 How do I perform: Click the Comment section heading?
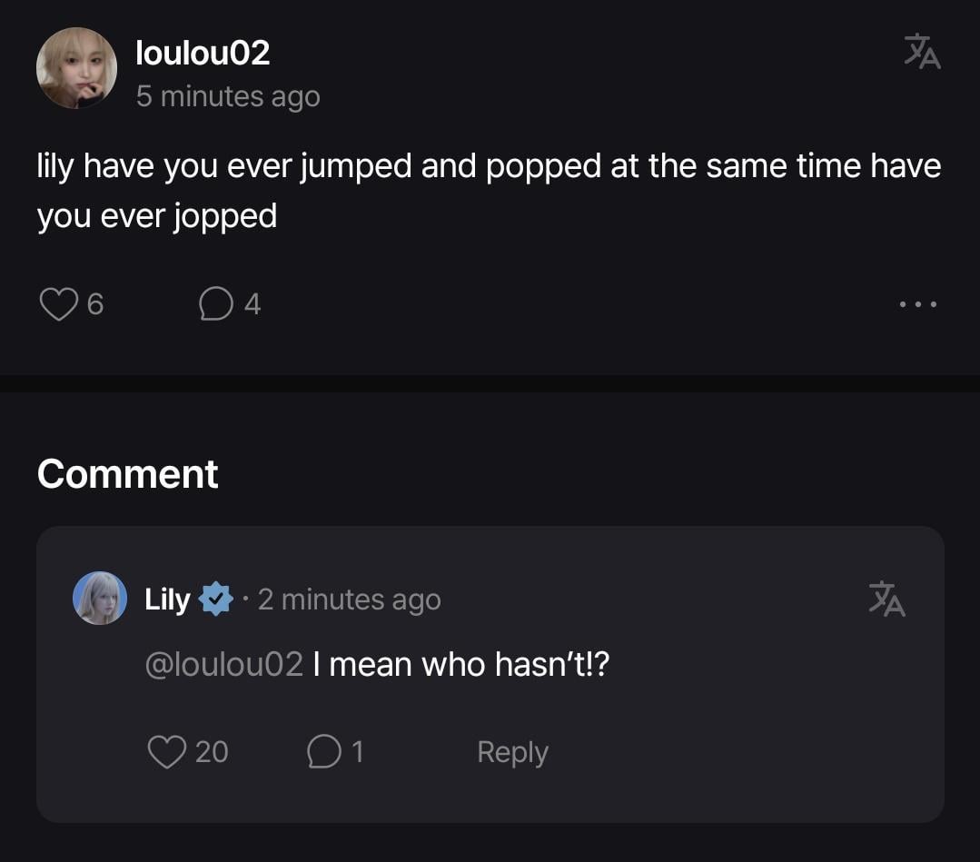tap(128, 474)
